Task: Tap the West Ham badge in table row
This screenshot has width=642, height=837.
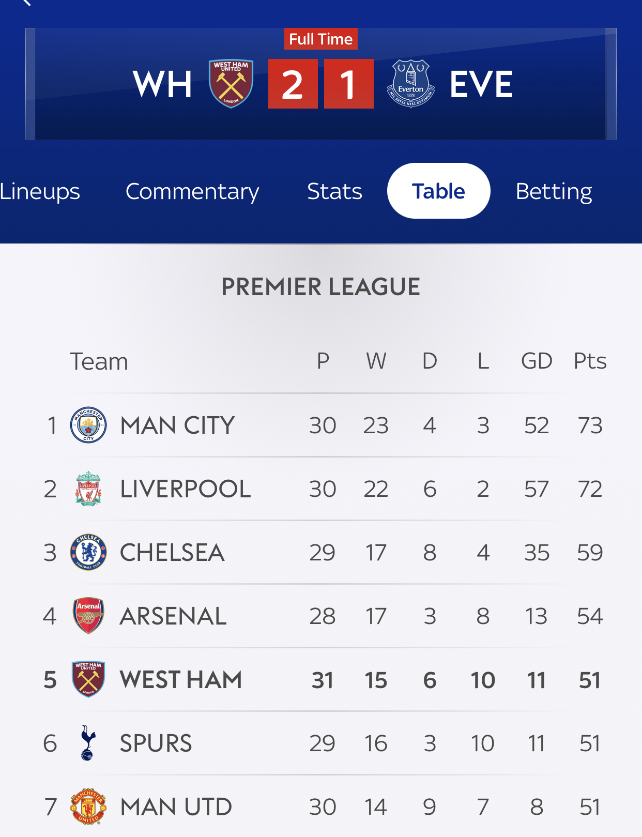Action: [88, 679]
